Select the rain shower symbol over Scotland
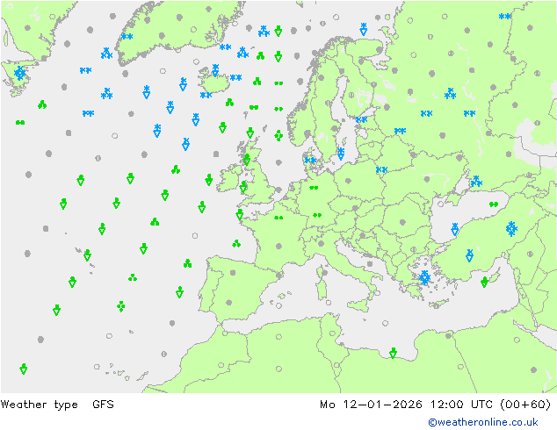The image size is (557, 430). [x=247, y=160]
